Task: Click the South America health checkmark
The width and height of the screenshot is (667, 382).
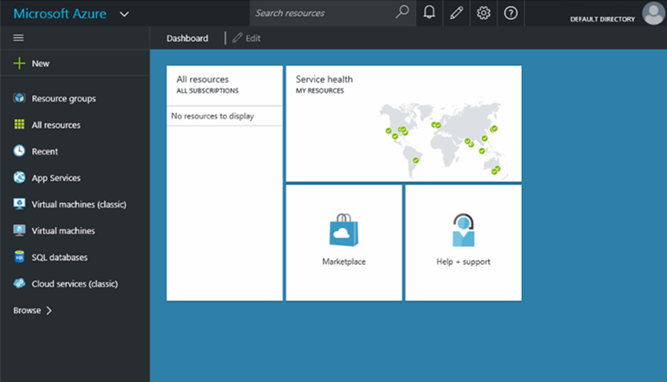Action: tap(415, 160)
